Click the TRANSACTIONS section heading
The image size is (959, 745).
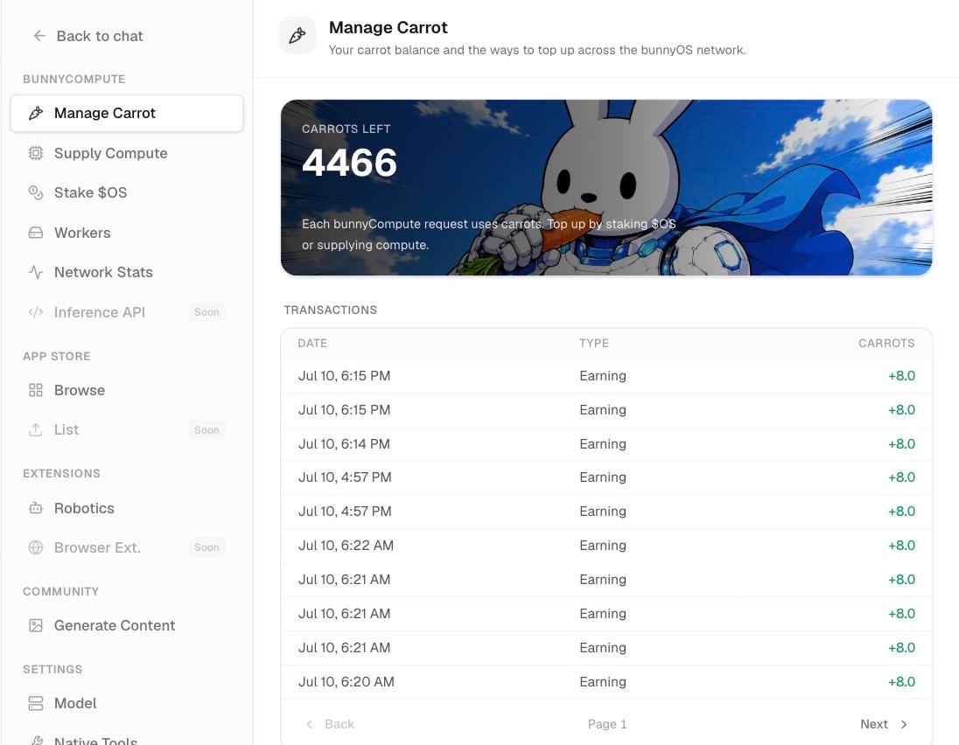(x=330, y=310)
